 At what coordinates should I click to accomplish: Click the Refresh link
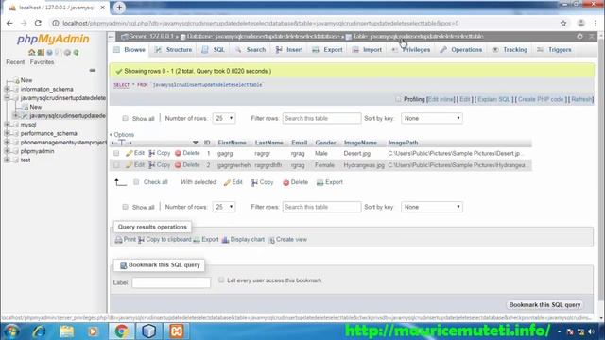tap(581, 99)
